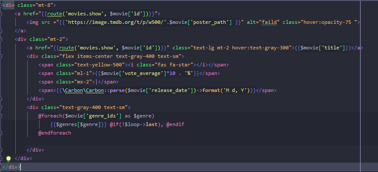The width and height of the screenshot is (378, 172).
Task: Click the closing </a> tag on its own line
Action: [x=20, y=31]
